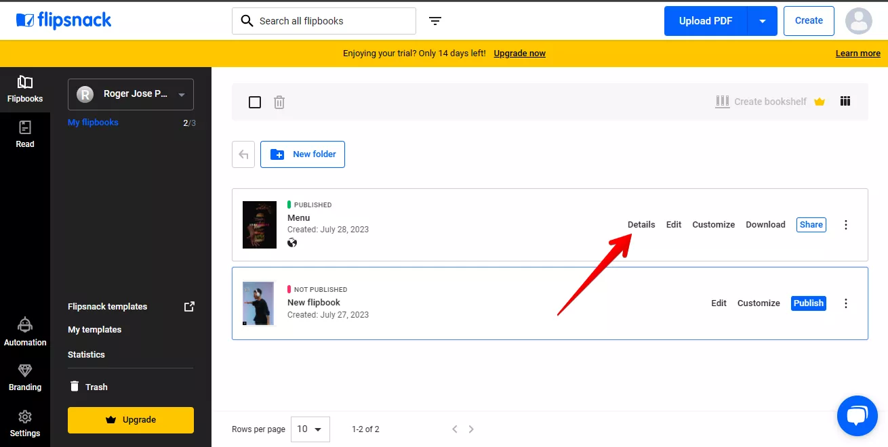
Task: Go to Trash in side panel
Action: (x=96, y=387)
